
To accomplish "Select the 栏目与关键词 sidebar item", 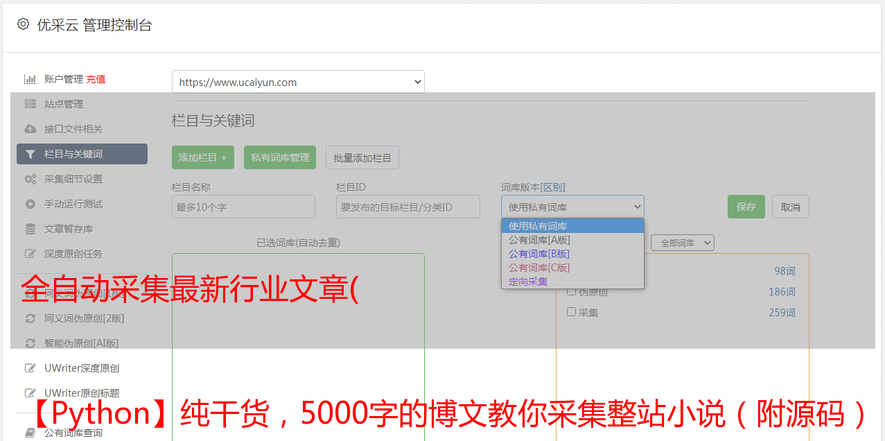I will point(82,154).
